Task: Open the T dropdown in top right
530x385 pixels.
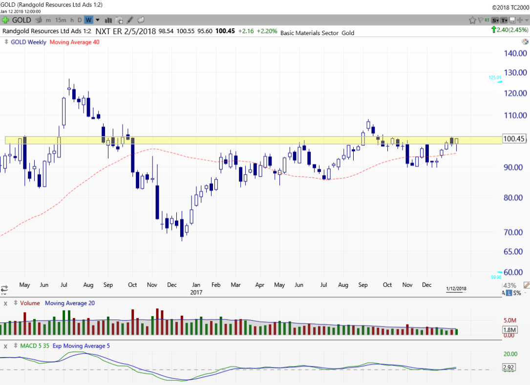Action: click(x=504, y=20)
